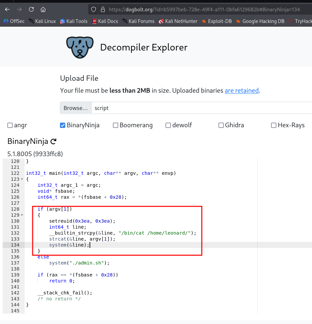The height and width of the screenshot is (324, 312).
Task: Go to browser home page icon
Action: pyautogui.click(x=43, y=9)
